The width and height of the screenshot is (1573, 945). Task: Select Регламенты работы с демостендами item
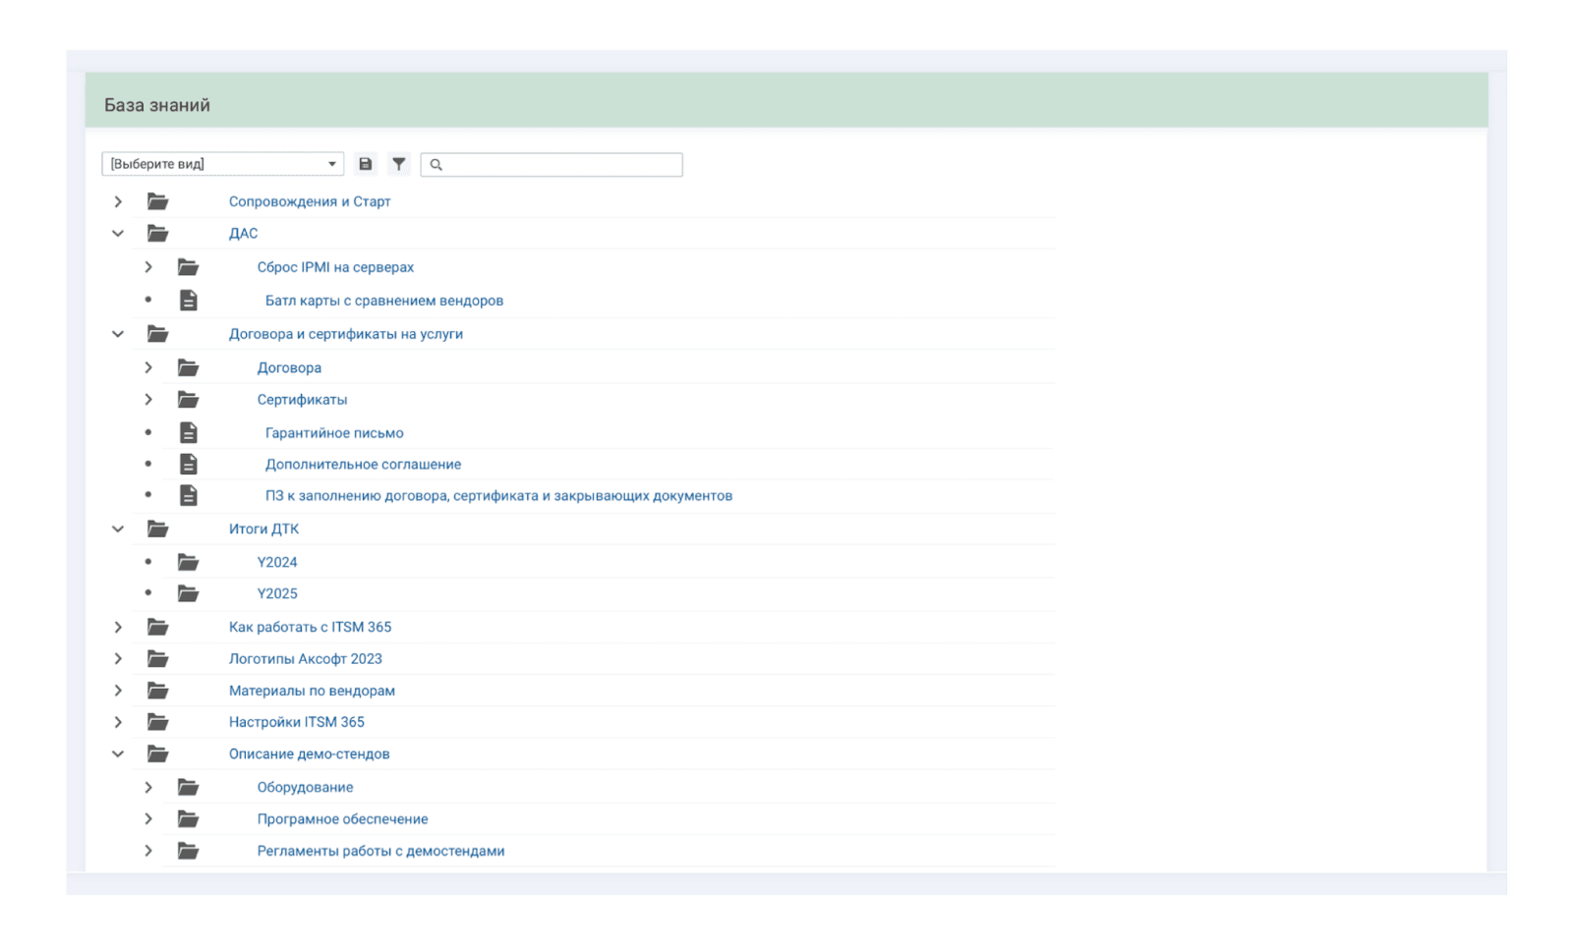(380, 851)
